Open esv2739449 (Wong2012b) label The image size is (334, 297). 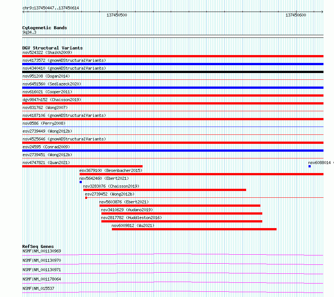47,131
